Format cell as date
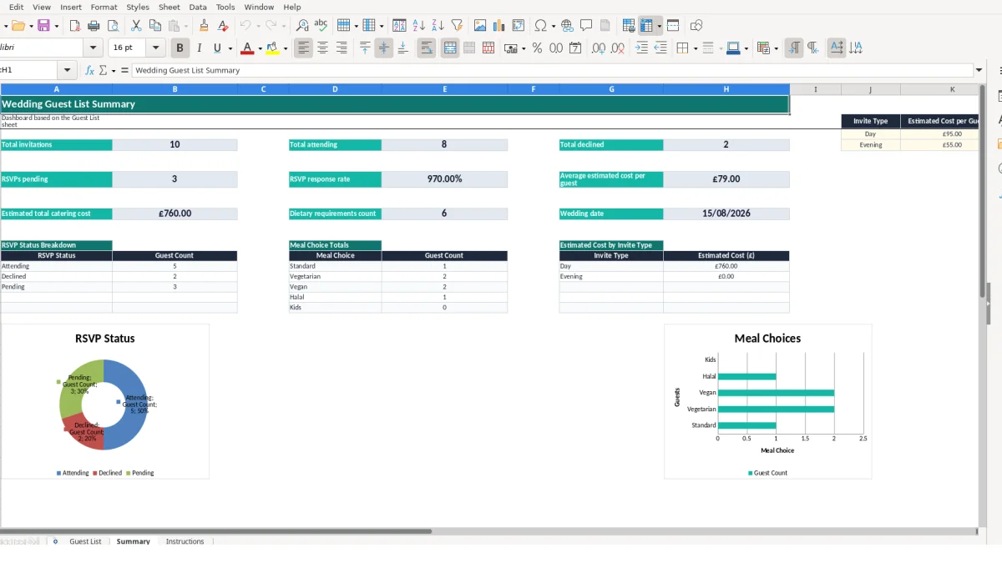This screenshot has width=1002, height=563. pyautogui.click(x=575, y=48)
